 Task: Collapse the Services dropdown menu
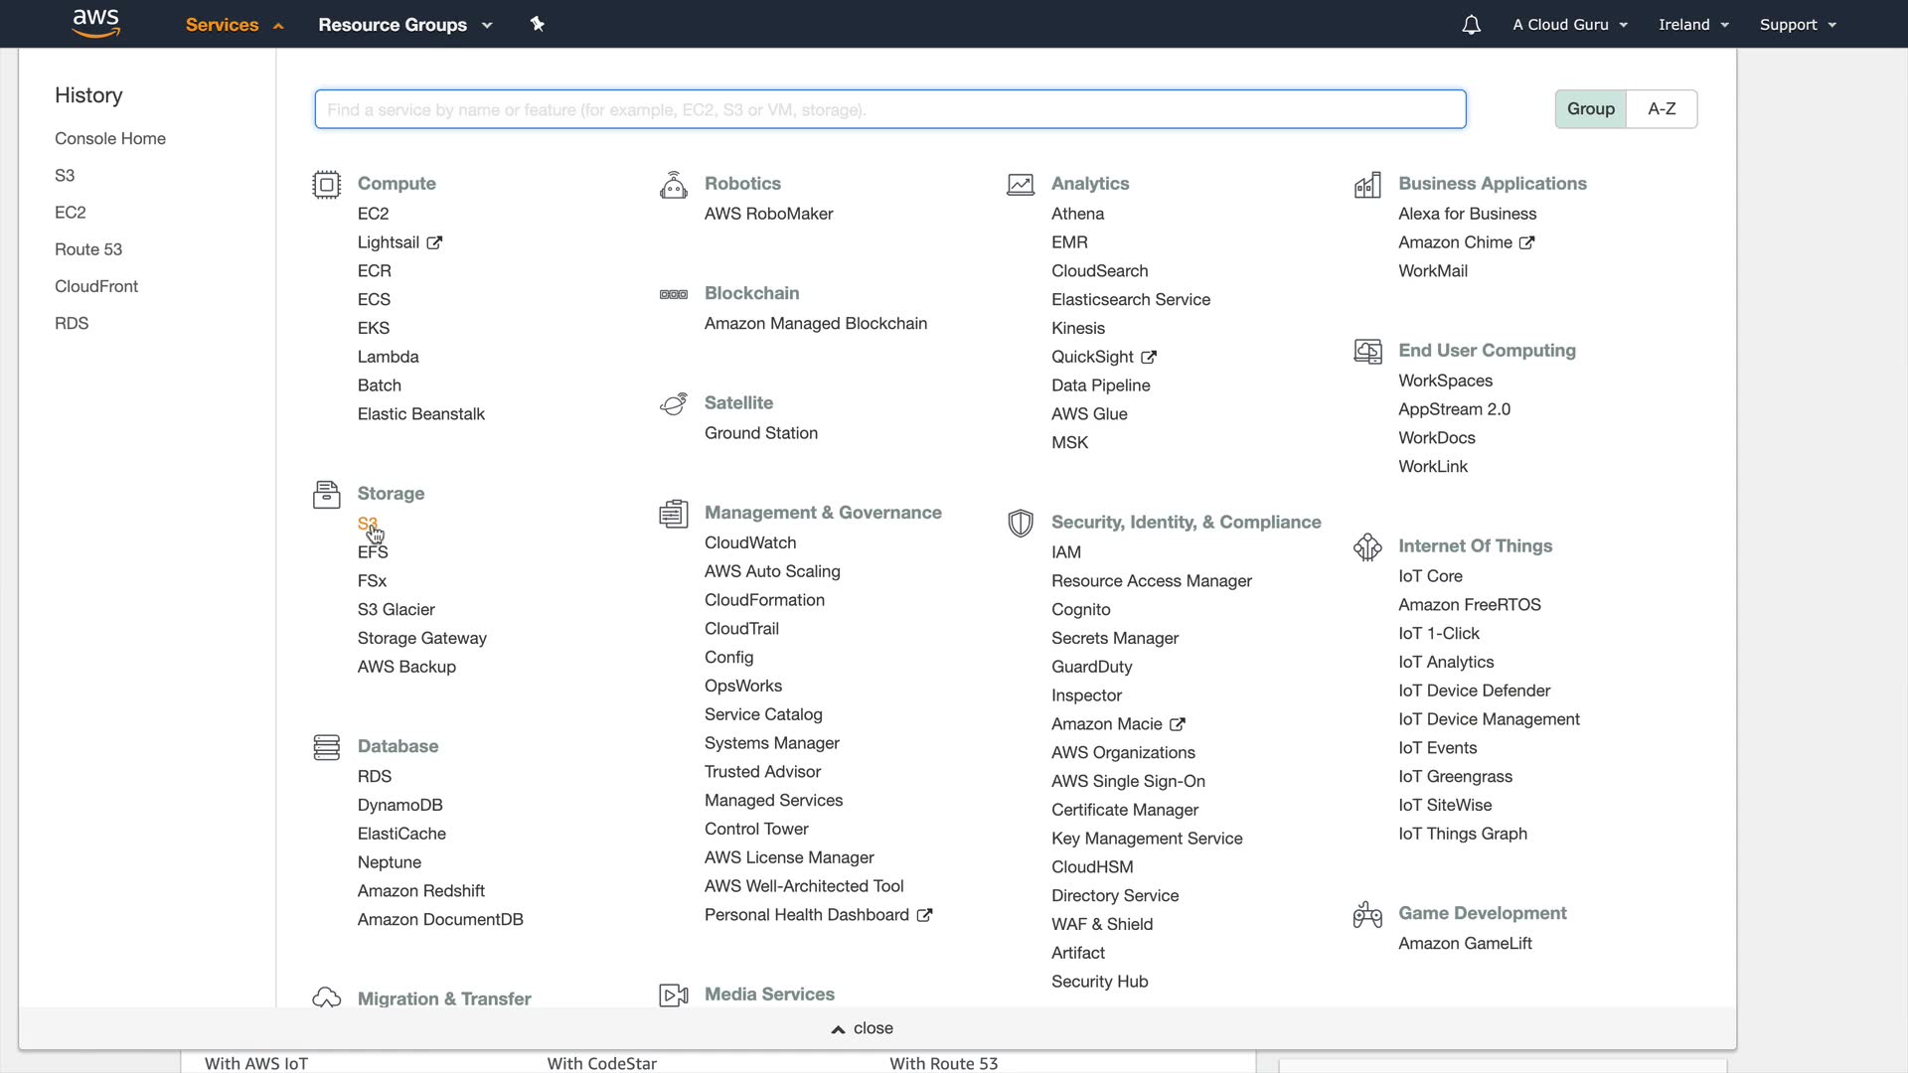(235, 25)
